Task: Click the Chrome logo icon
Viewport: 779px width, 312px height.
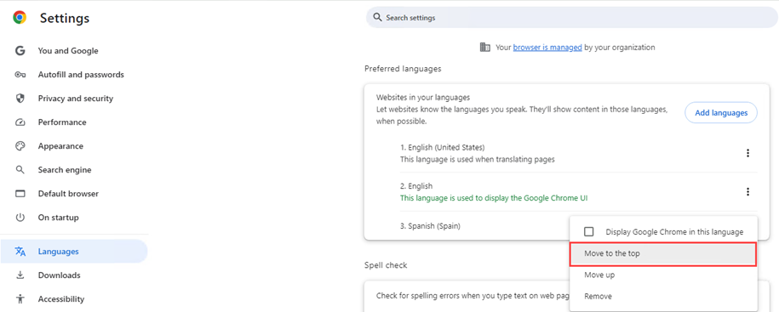Action: [20, 18]
